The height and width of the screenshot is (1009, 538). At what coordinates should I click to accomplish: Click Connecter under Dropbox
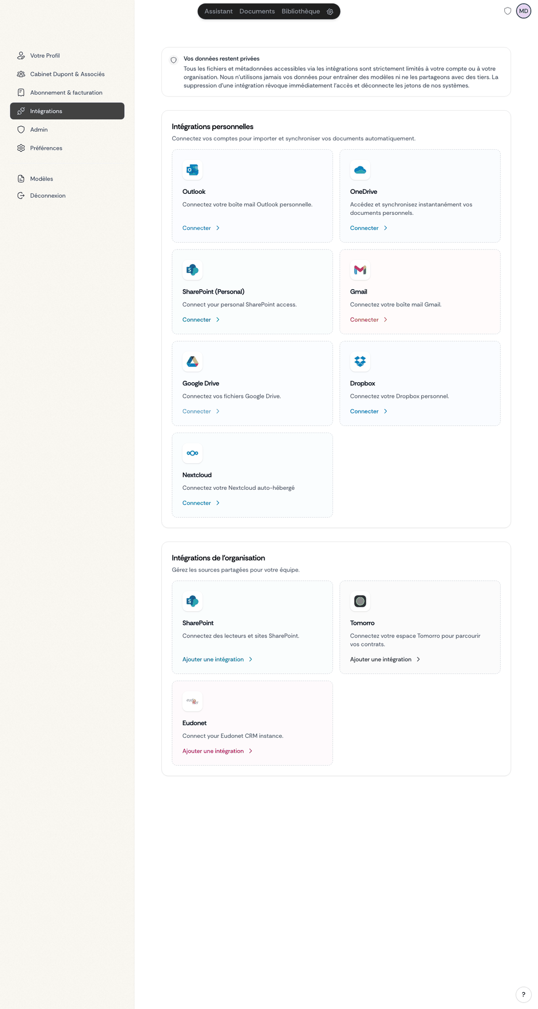[x=364, y=412]
